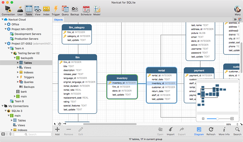Open the Model toolbar icon
The height and width of the screenshot is (142, 243).
tap(97, 11)
